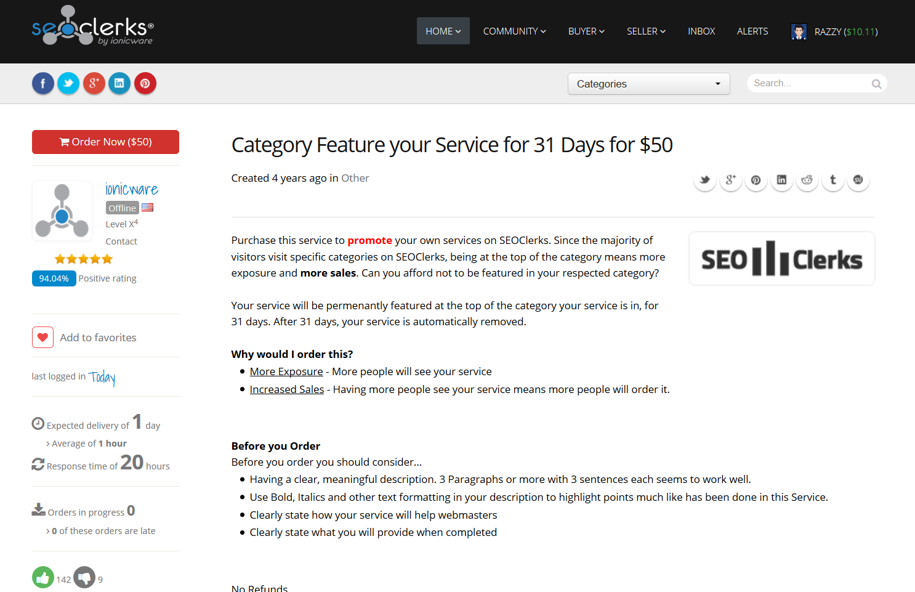Open the blue Twitter page icon
Image resolution: width=915 pixels, height=592 pixels.
[x=68, y=83]
